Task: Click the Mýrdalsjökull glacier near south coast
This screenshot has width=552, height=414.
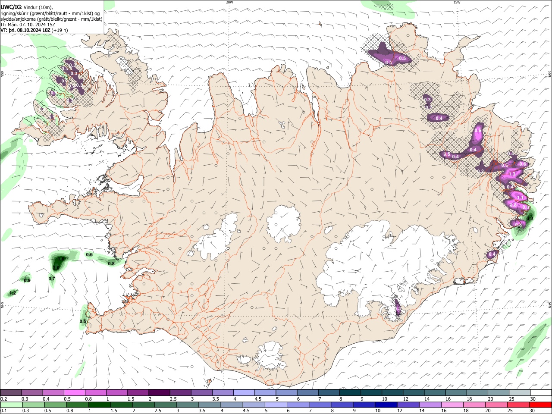Action: 270,357
